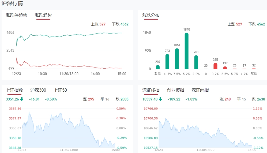
Task: Click 涨 240 under 深证成指
Action: tap(225, 99)
